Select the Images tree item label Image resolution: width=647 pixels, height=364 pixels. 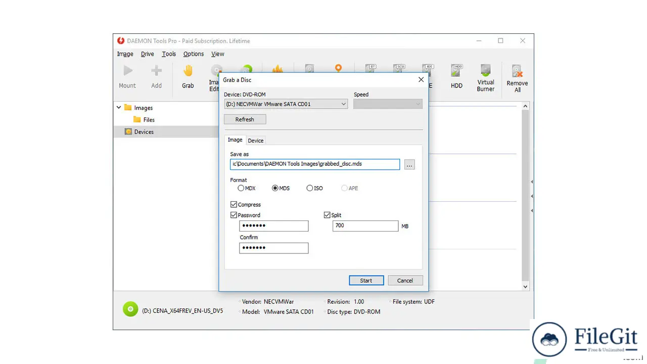pyautogui.click(x=143, y=108)
